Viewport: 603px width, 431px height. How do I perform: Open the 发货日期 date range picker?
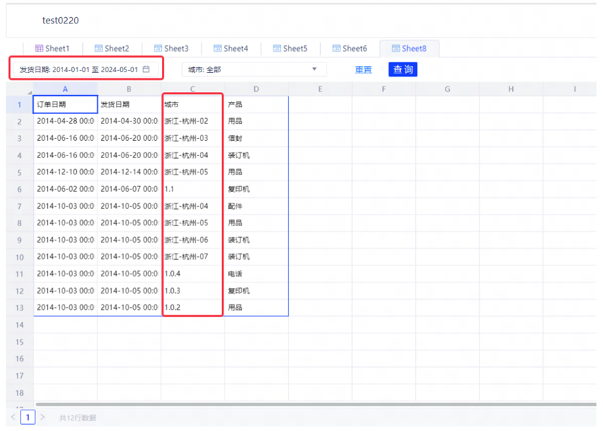79,69
